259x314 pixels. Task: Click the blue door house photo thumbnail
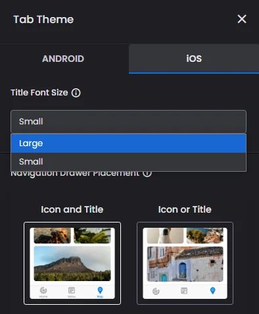tap(185, 264)
